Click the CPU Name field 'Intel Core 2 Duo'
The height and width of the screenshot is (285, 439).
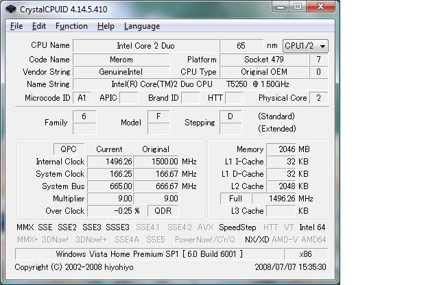(145, 46)
